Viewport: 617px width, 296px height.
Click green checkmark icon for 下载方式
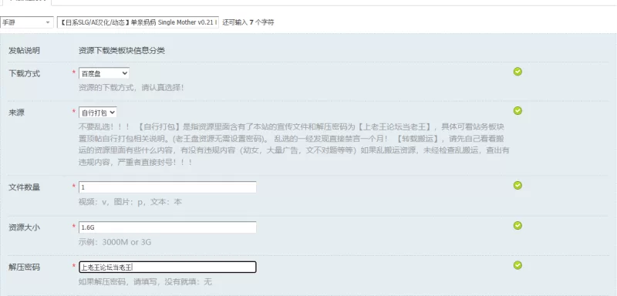click(x=518, y=72)
